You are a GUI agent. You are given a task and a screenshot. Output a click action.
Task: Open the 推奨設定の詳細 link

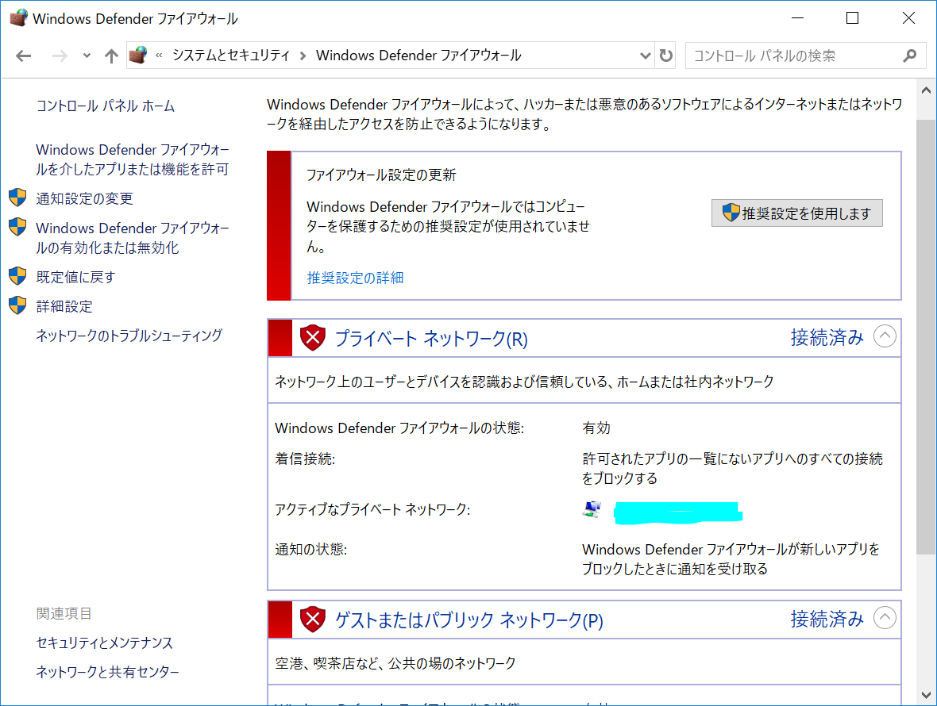coord(355,278)
